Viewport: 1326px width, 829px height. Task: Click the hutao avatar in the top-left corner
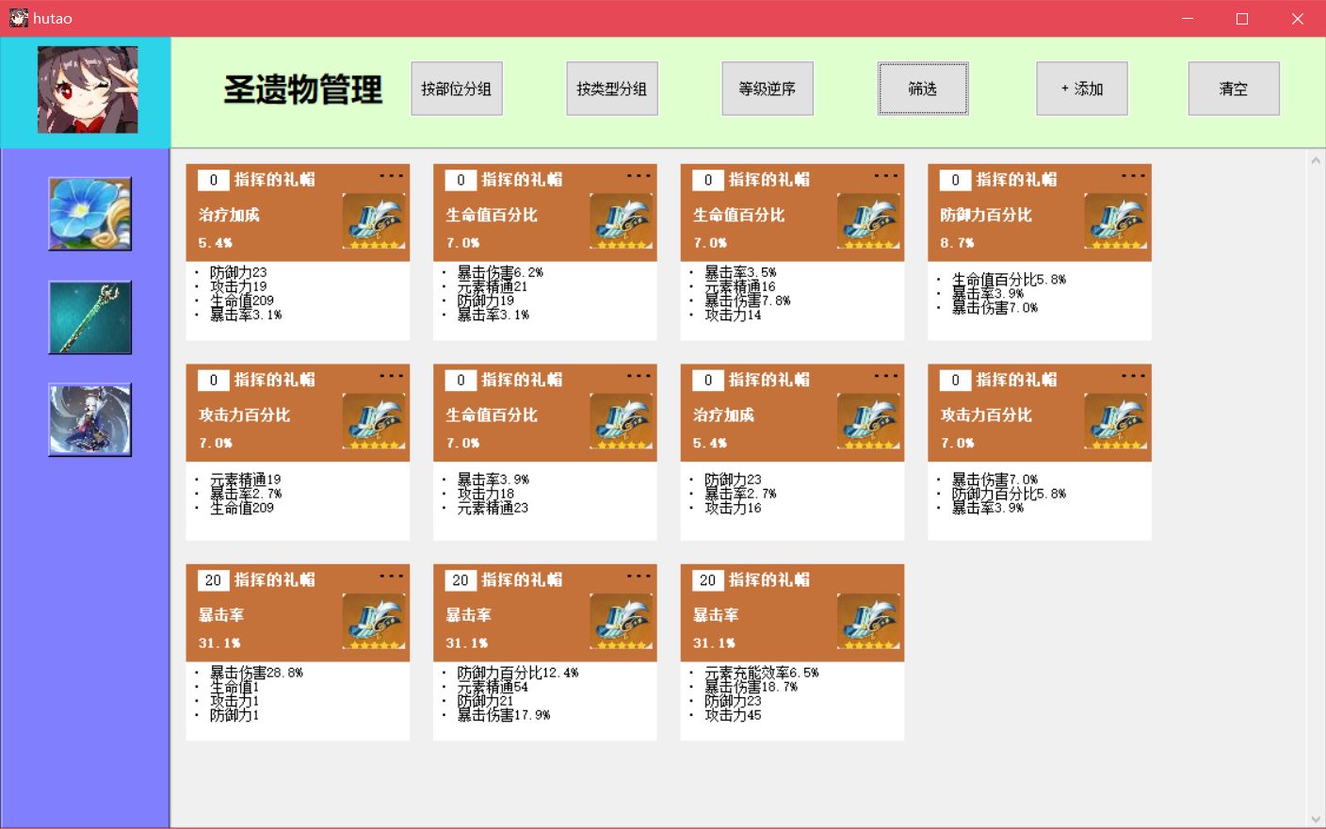pyautogui.click(x=89, y=89)
